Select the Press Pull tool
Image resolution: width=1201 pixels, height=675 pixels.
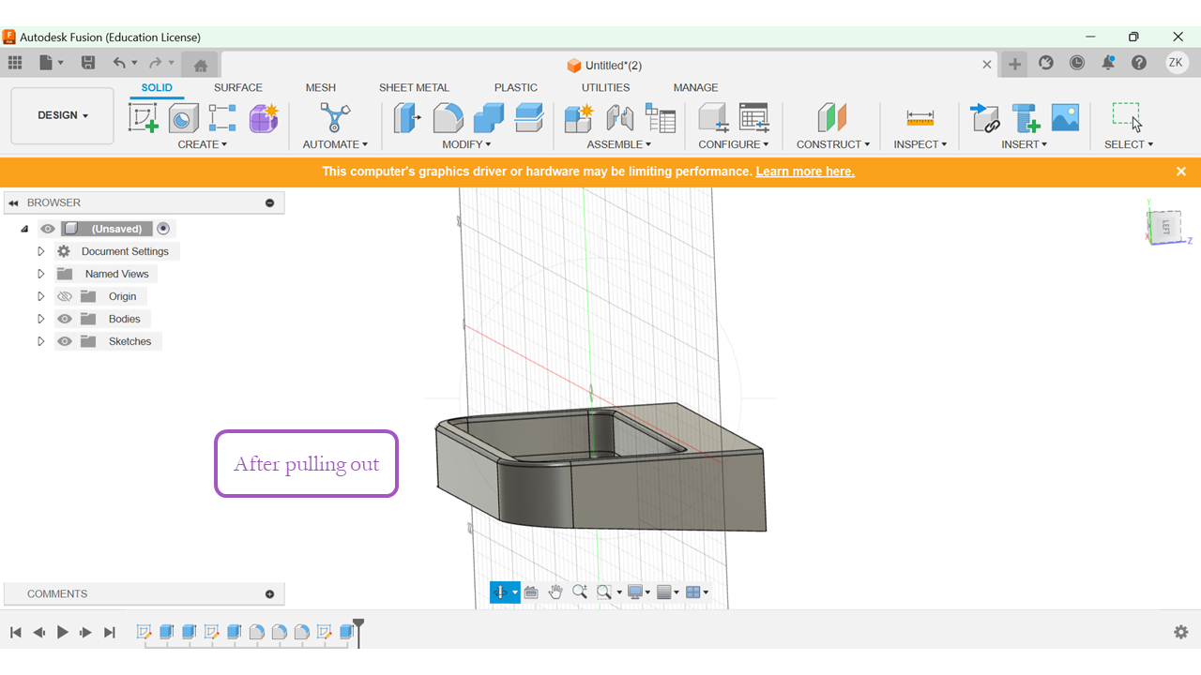407,118
